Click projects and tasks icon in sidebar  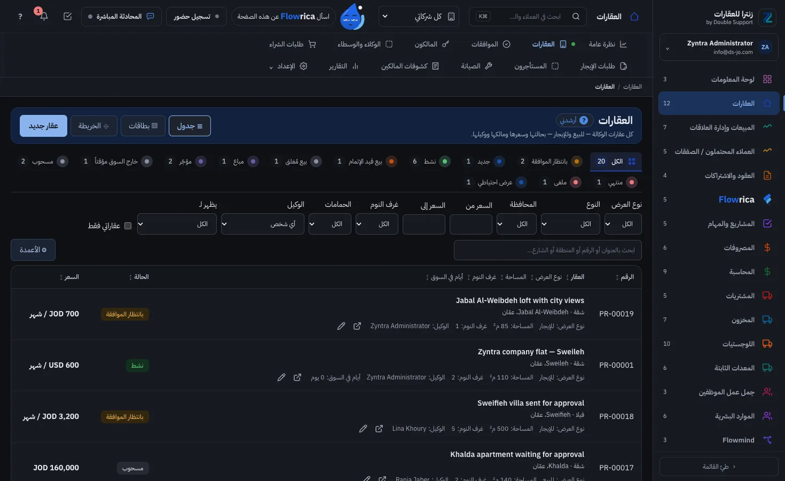point(767,223)
